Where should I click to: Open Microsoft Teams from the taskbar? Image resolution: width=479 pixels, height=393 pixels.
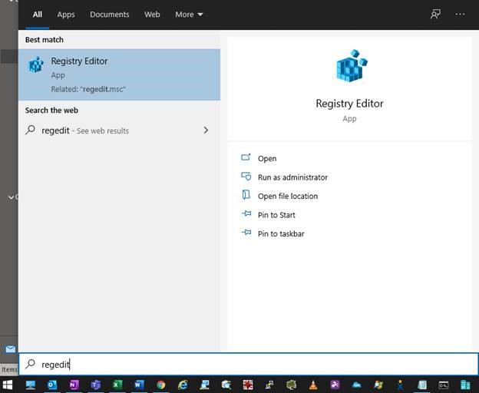click(96, 385)
